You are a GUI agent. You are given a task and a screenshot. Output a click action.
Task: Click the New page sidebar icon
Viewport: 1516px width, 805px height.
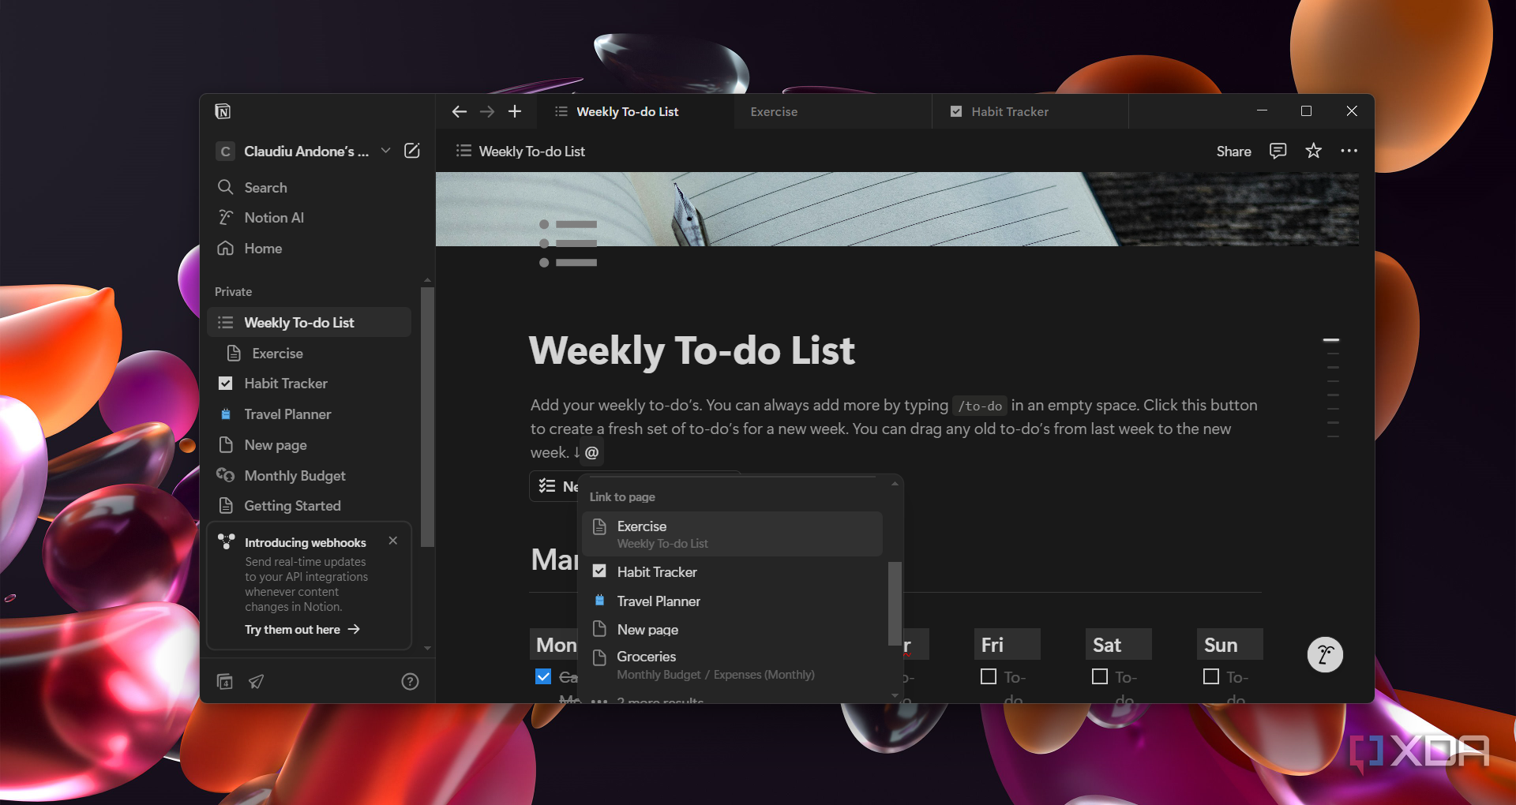(226, 444)
